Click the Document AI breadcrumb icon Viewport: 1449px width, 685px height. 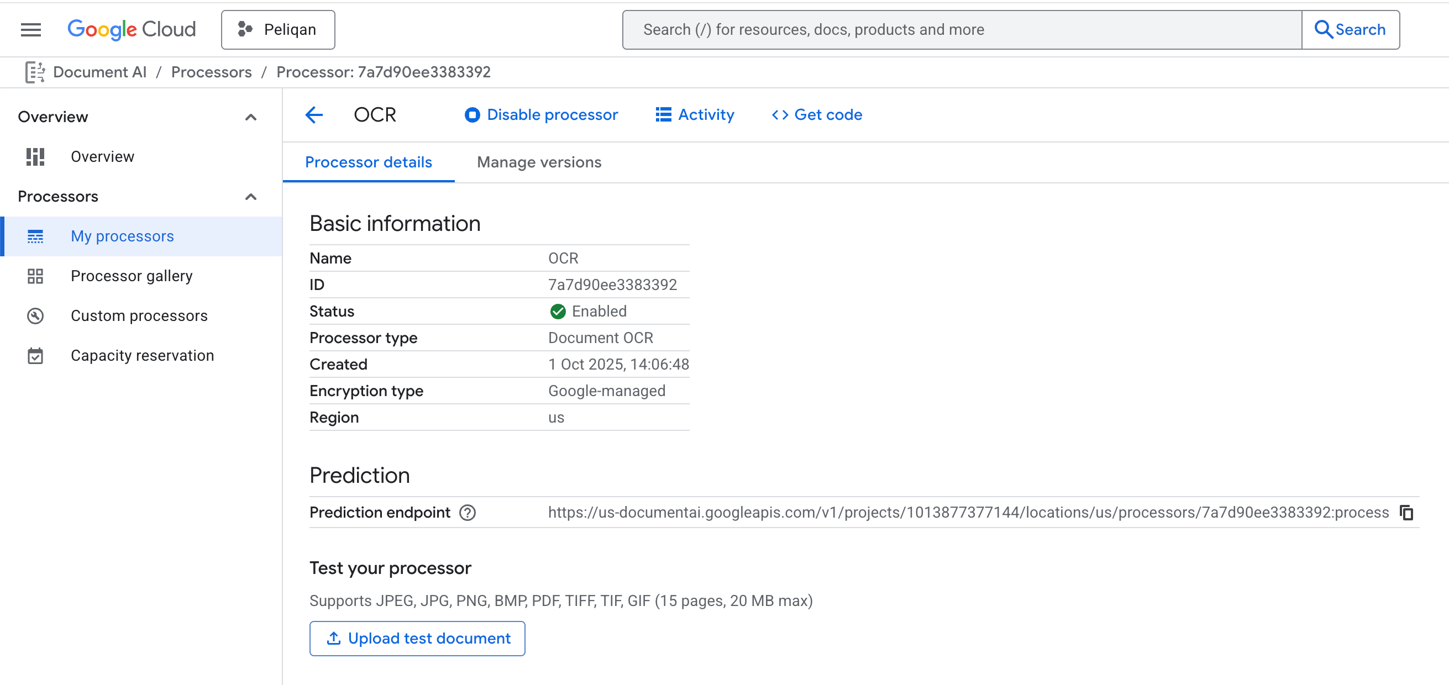(35, 72)
